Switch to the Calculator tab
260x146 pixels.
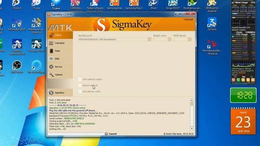[60, 43]
